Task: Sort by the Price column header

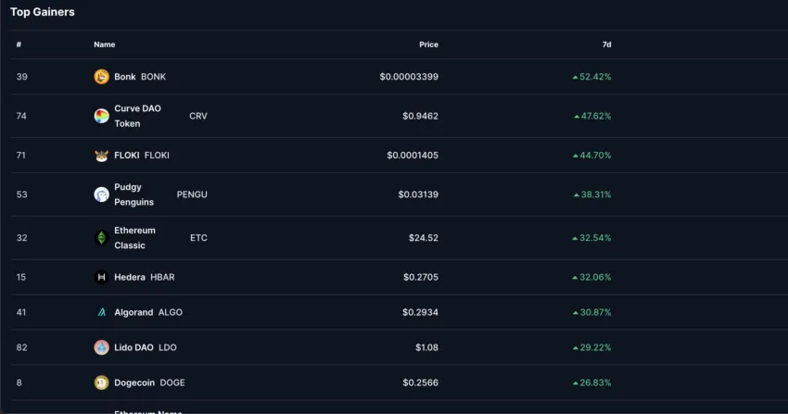Action: [x=428, y=44]
